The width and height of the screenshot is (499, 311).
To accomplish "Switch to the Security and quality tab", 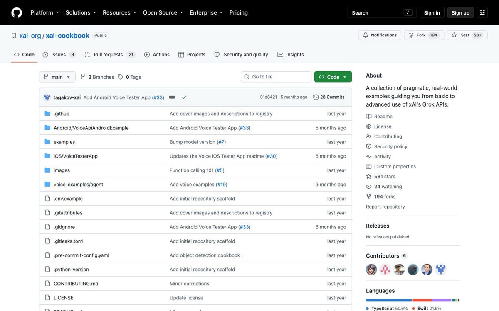I will click(x=241, y=54).
